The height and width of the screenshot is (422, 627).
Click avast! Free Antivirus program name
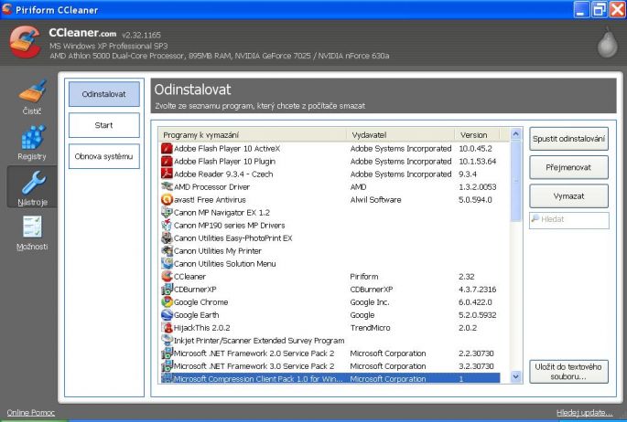click(210, 199)
